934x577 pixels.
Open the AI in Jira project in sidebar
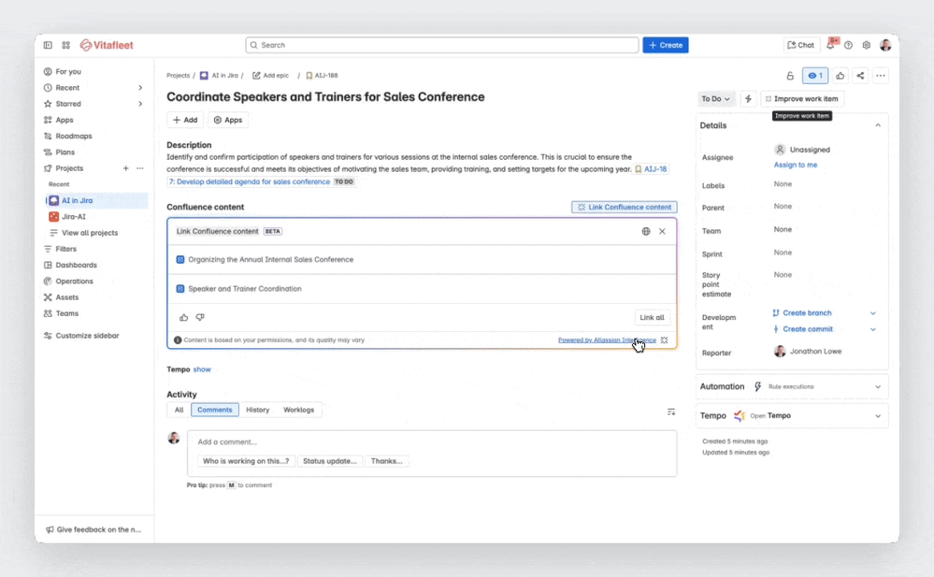[x=96, y=201]
